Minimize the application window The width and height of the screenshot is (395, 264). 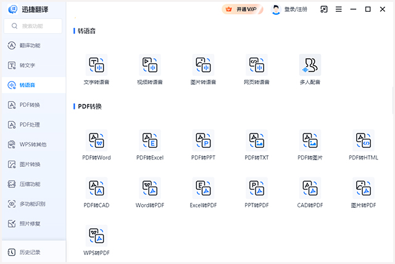point(353,9)
